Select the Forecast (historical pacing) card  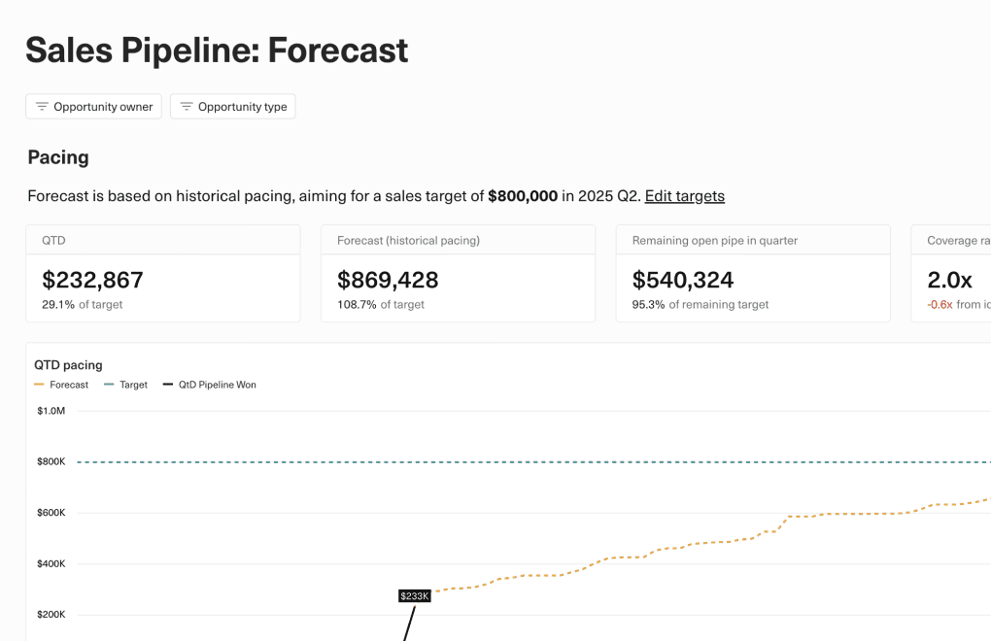click(x=458, y=272)
